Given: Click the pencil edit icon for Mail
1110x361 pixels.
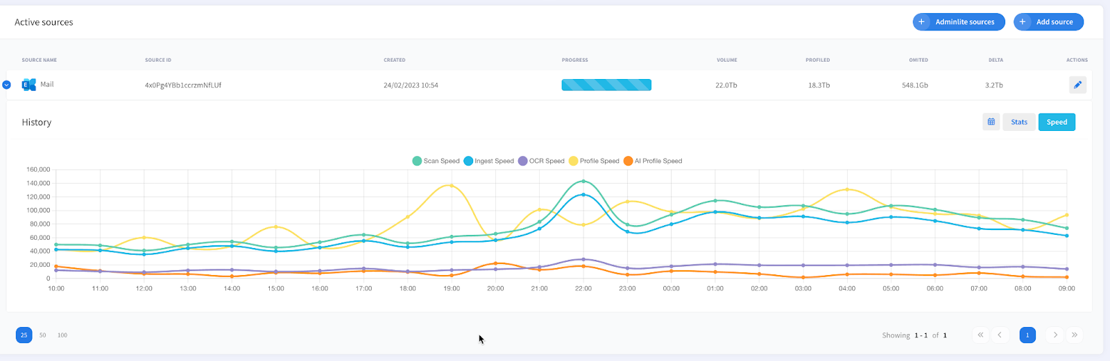Looking at the screenshot, I should (1077, 85).
